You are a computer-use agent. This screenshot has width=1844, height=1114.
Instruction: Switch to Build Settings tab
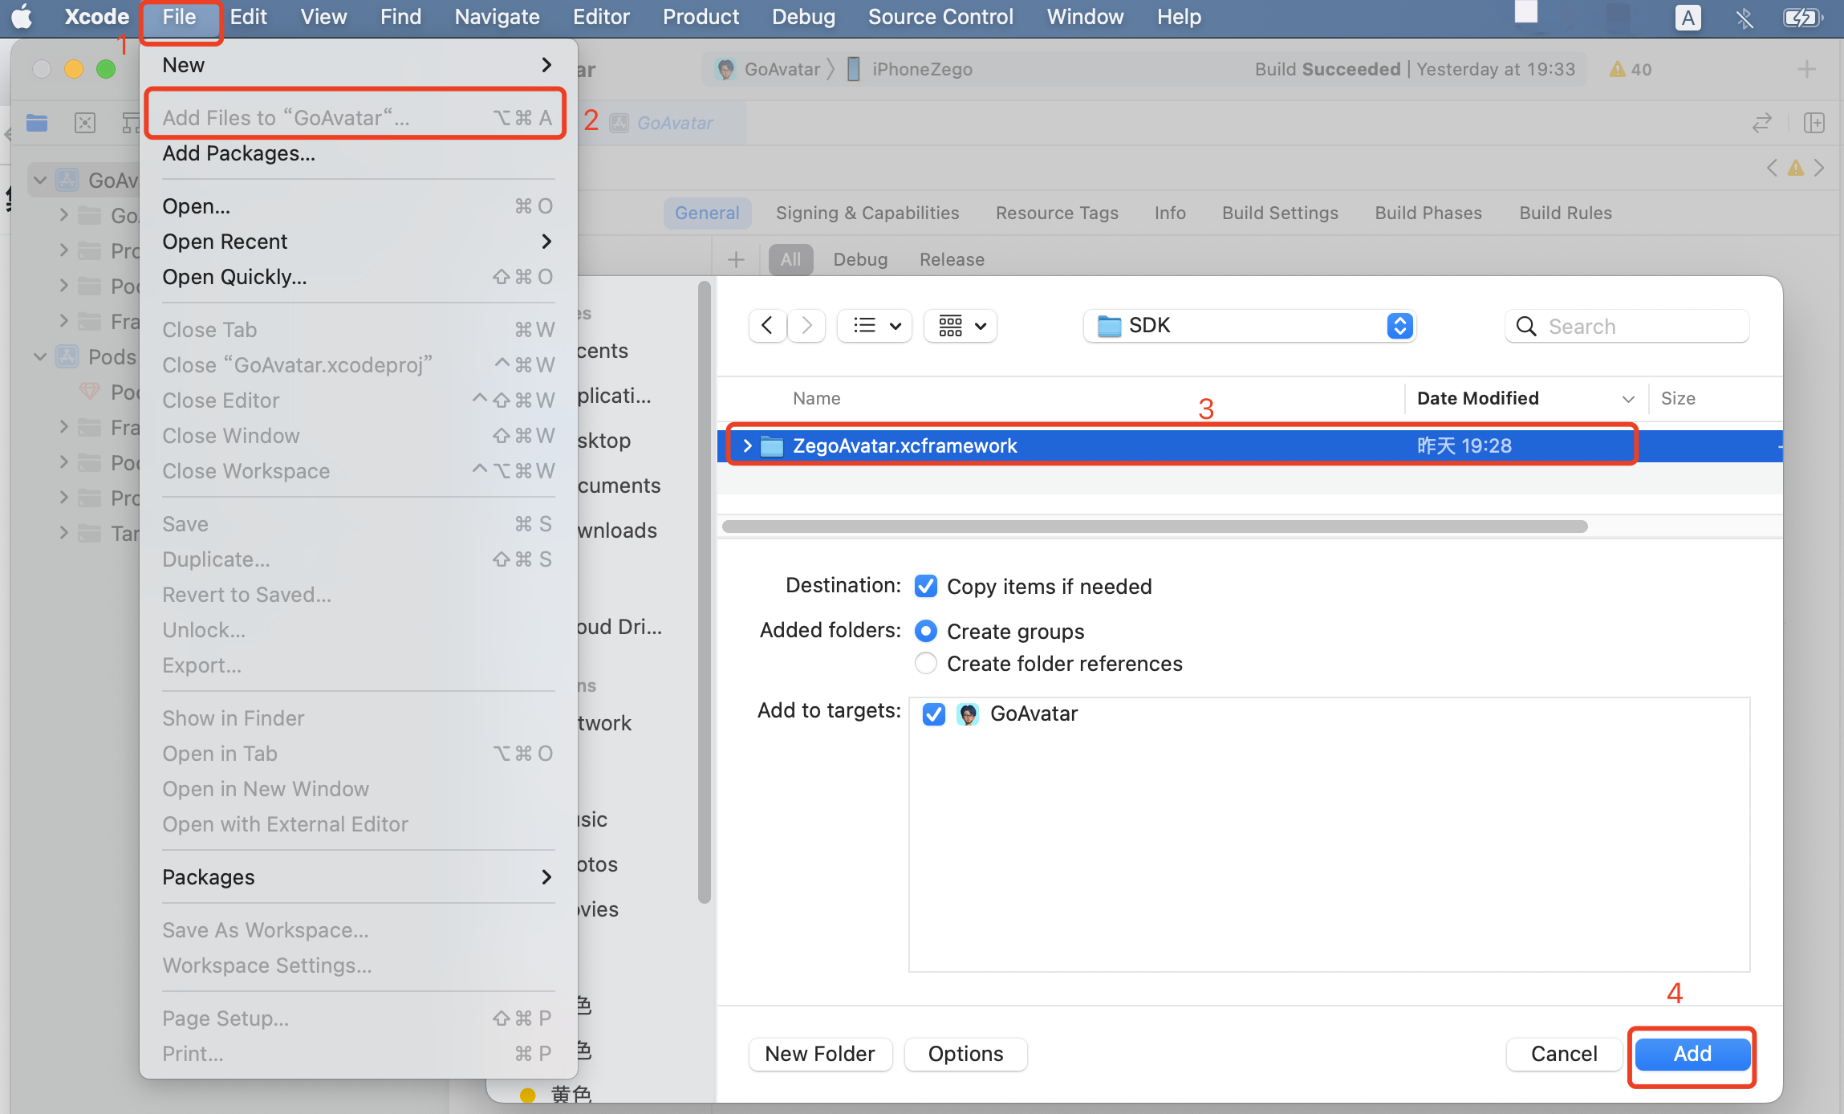pos(1280,213)
